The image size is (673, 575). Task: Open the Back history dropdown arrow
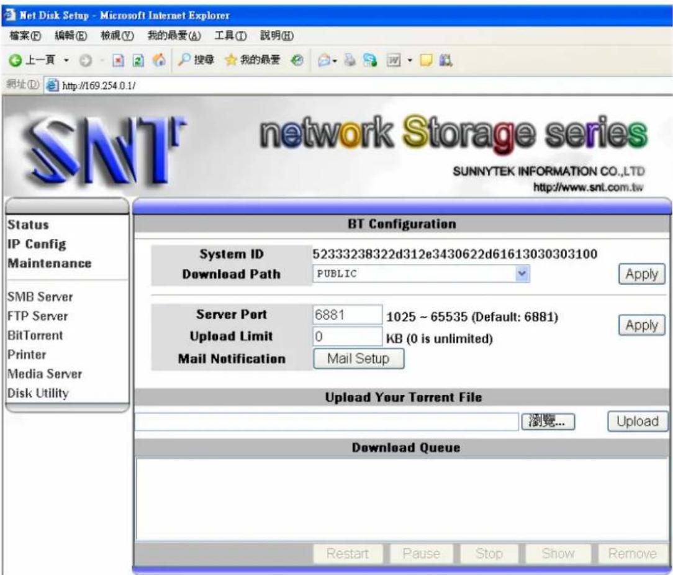[66, 61]
